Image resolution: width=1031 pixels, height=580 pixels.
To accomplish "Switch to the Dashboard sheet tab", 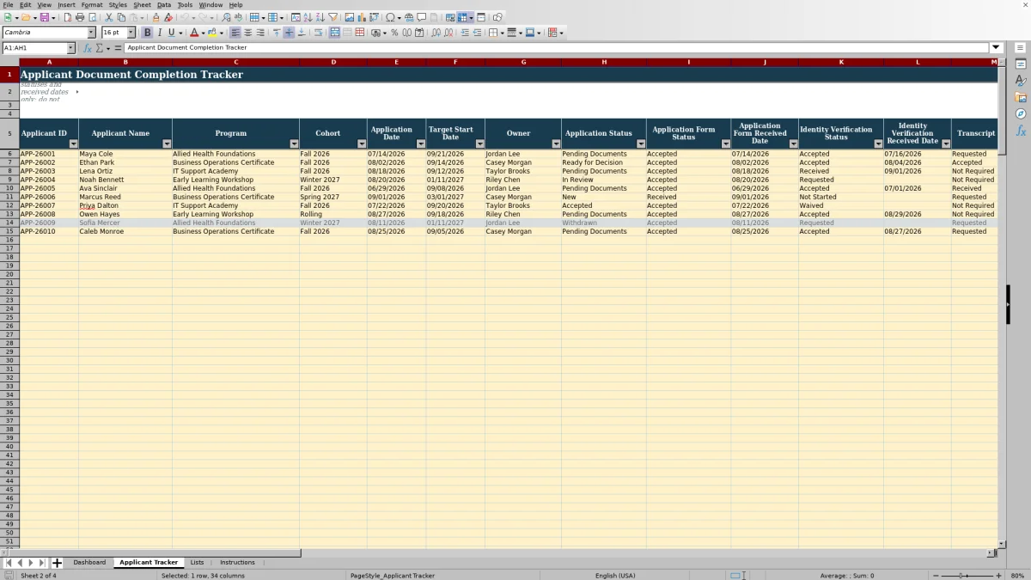I will (89, 562).
